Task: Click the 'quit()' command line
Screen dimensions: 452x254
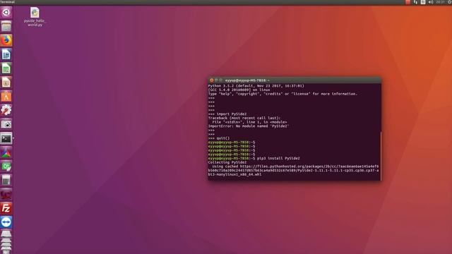Action: (x=219, y=138)
